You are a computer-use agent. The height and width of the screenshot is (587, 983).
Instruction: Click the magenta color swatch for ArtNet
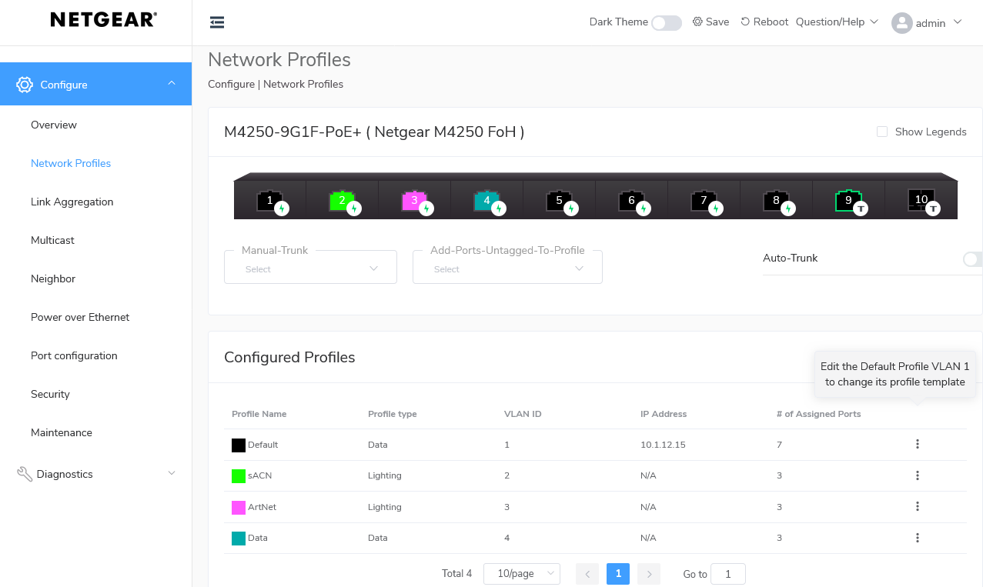click(x=238, y=506)
